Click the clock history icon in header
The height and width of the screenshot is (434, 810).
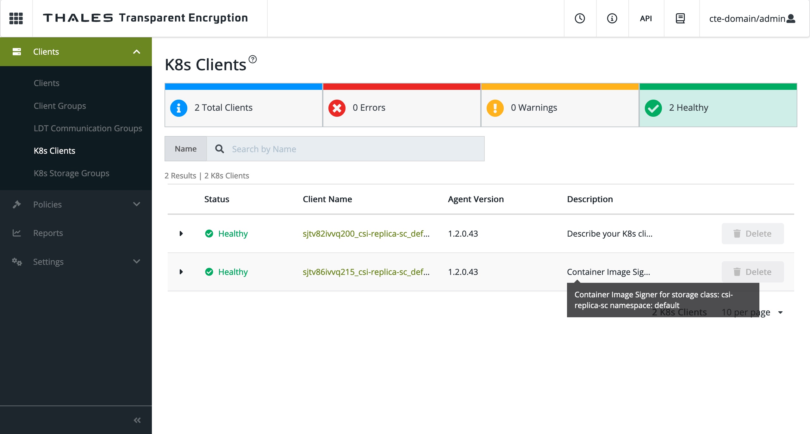click(x=580, y=18)
